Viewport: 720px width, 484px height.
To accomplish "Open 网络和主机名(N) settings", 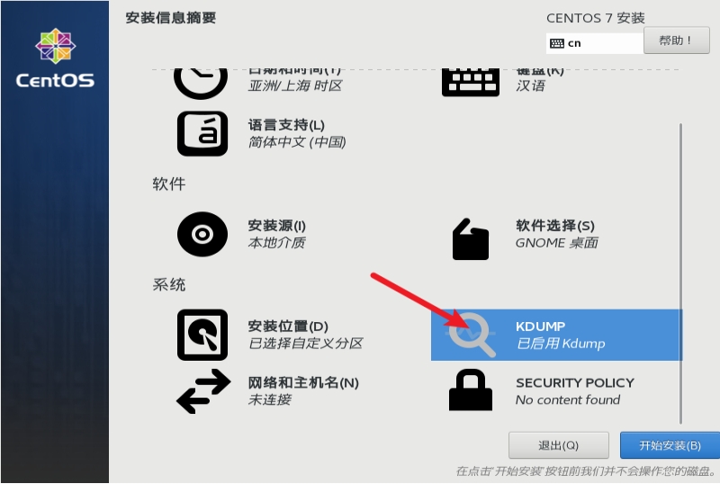I will click(x=303, y=391).
